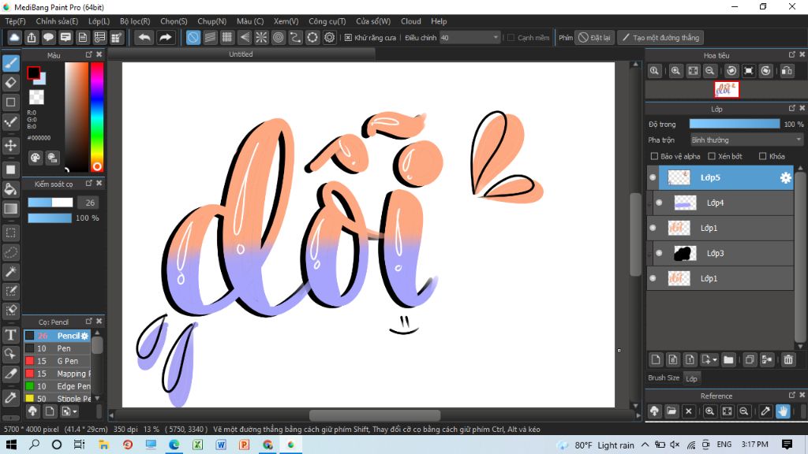Select the Brush tool in left toolbar
The height and width of the screenshot is (454, 808).
(11, 63)
